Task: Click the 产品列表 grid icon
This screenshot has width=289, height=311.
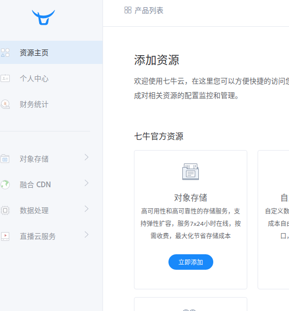Action: (128, 10)
